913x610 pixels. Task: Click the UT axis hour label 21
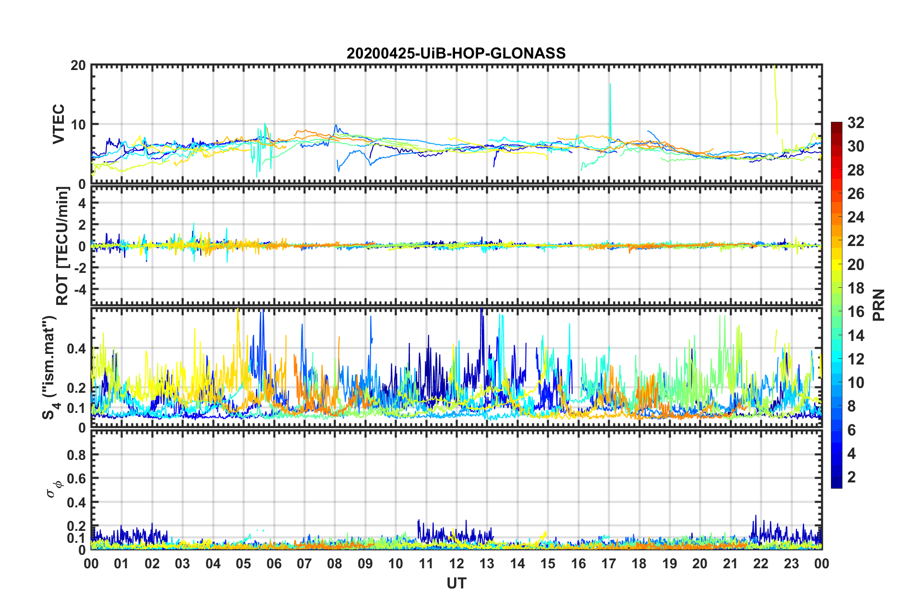coord(731,563)
